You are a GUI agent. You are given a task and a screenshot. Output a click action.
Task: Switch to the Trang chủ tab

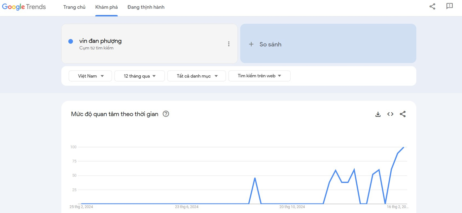(74, 7)
